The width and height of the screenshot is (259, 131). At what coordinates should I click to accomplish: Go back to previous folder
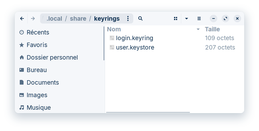pos(22,19)
